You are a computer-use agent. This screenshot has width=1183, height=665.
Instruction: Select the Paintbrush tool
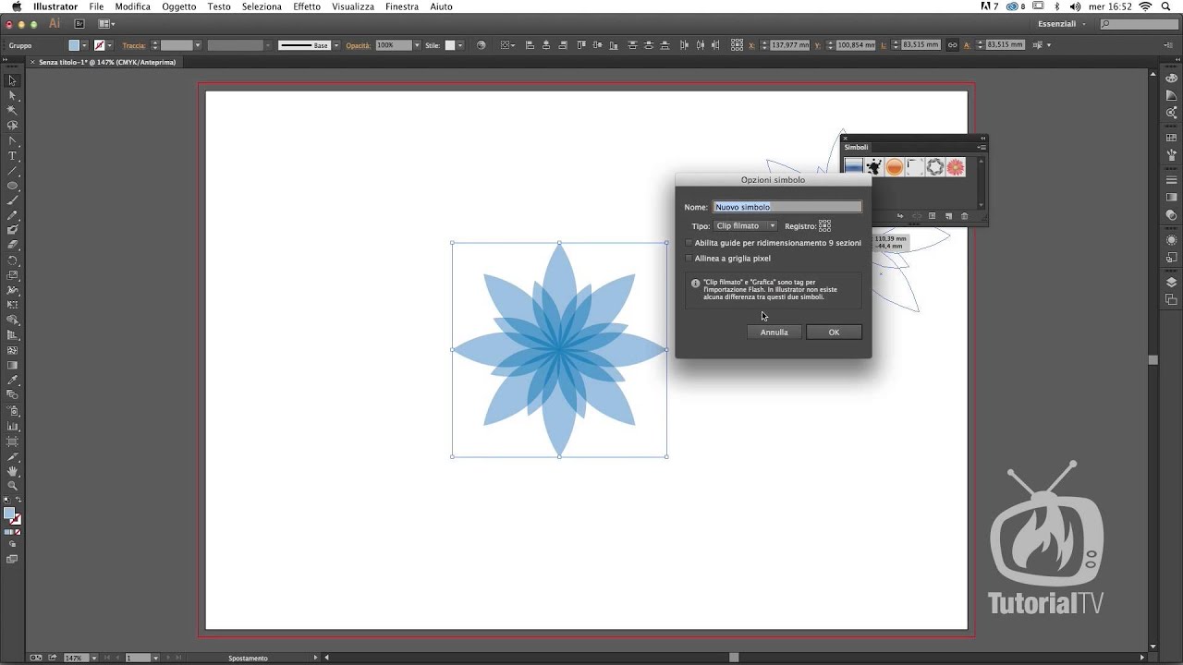pyautogui.click(x=13, y=200)
